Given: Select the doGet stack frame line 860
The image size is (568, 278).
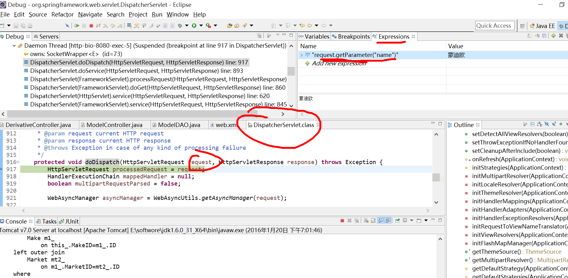Looking at the screenshot, I should [158, 87].
